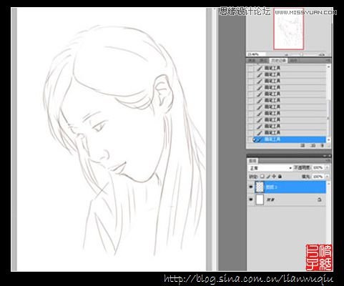Click the History scrollbar down arrow
The height and width of the screenshot is (286, 344).
(328, 140)
